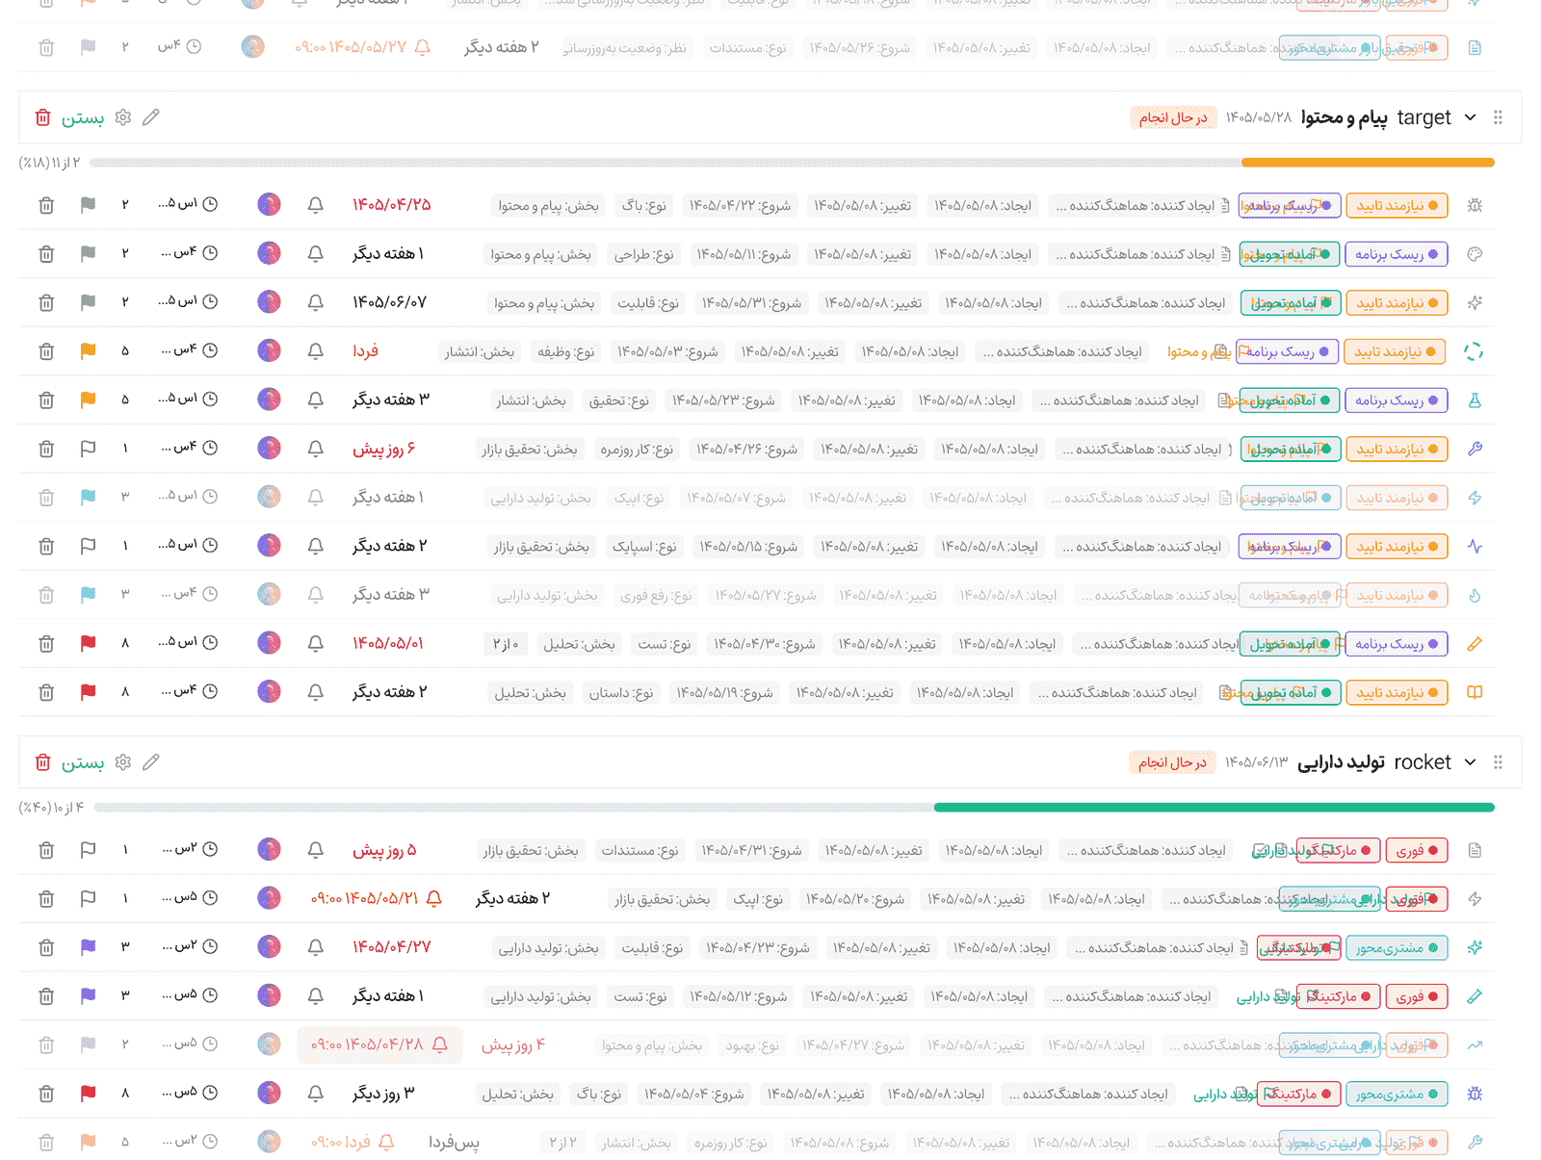1541x1160 pixels.
Task: Click the book icon on the داستان task row
Action: pyautogui.click(x=1475, y=692)
